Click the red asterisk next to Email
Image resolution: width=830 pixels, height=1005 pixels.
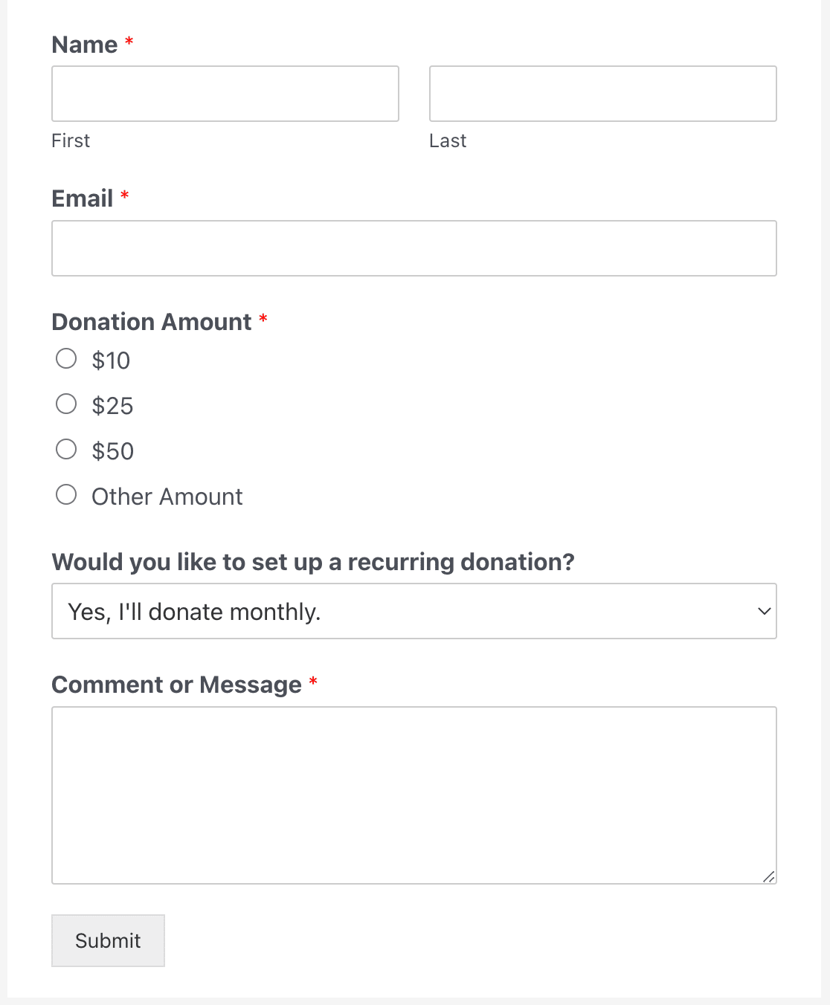124,197
